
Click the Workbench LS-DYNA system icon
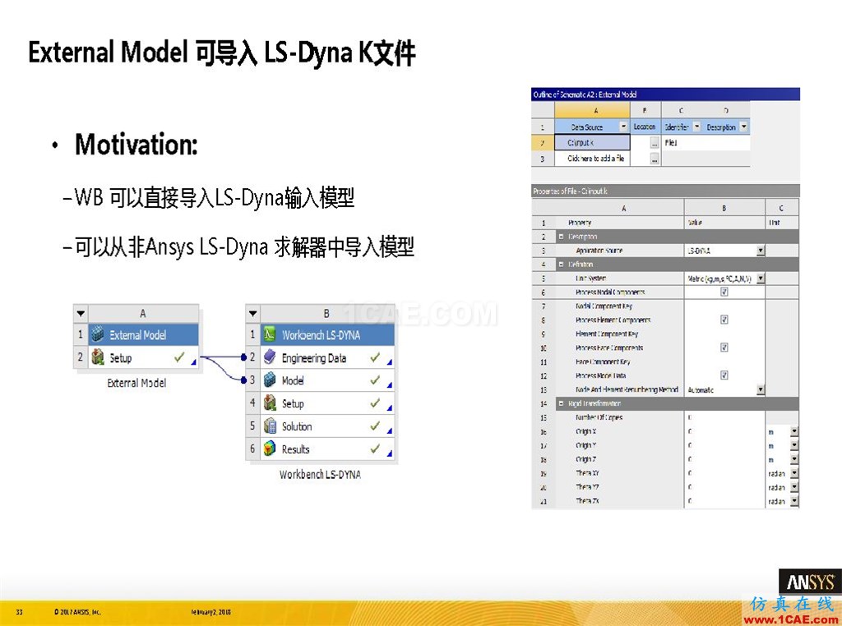point(270,334)
